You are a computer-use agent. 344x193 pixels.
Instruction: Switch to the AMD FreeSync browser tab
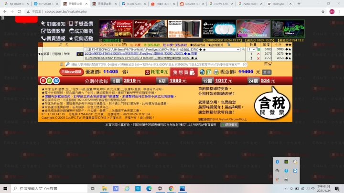pyautogui.click(x=250, y=4)
